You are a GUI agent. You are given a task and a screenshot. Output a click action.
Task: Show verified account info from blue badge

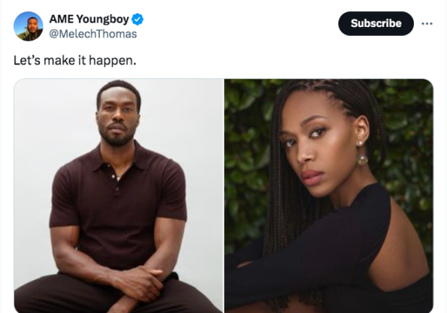[137, 20]
